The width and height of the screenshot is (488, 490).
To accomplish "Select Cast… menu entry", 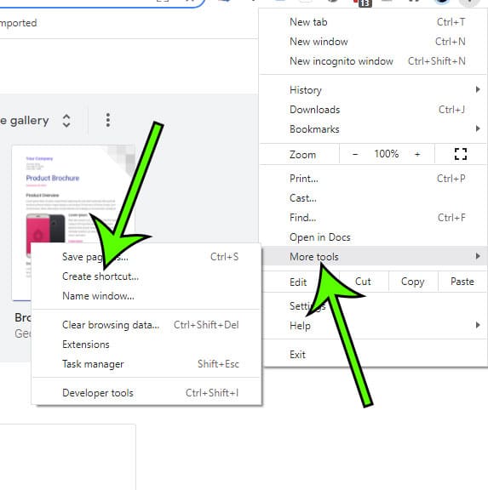I will point(372,198).
